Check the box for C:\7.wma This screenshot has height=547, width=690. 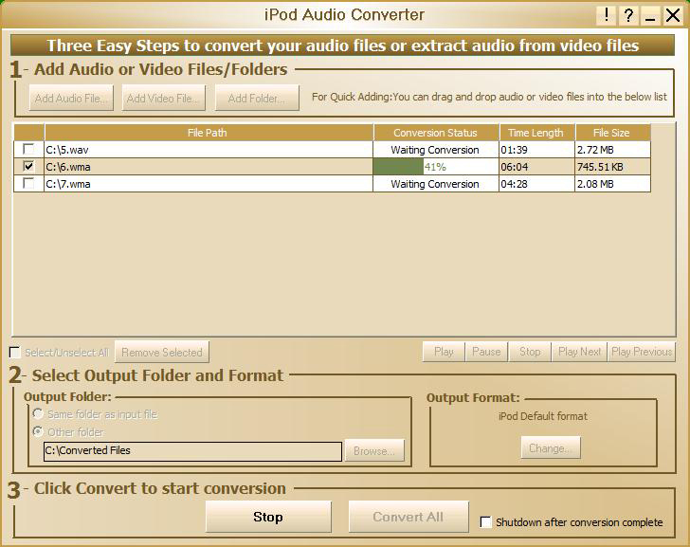click(x=28, y=183)
